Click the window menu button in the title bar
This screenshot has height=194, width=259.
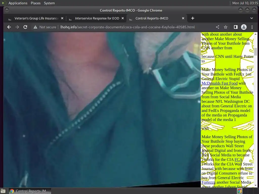click(x=7, y=10)
